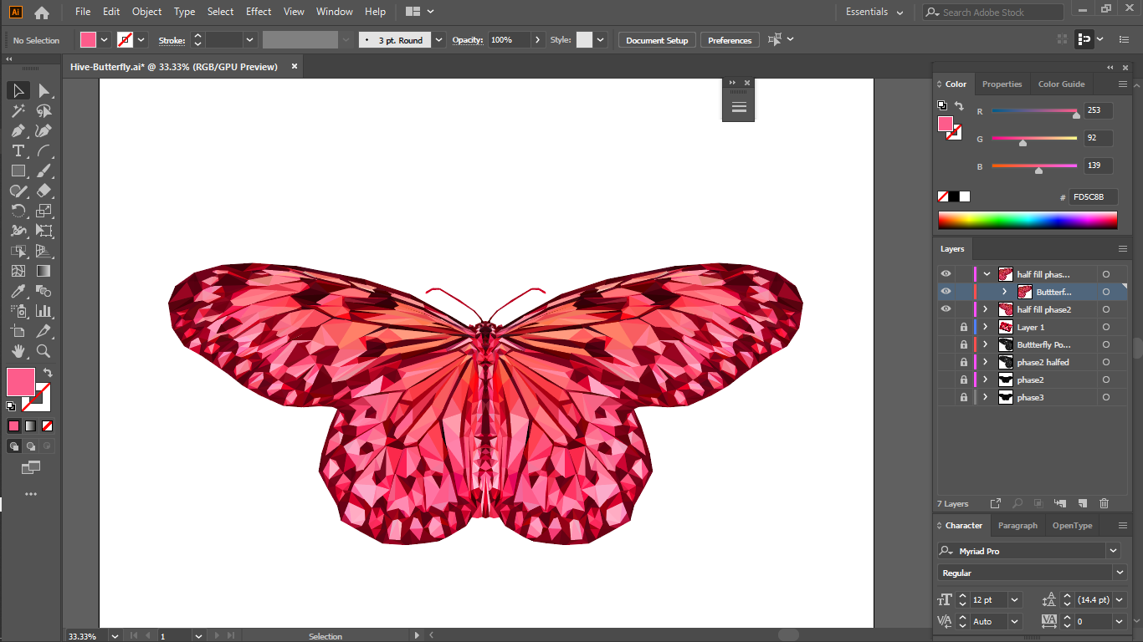Open the Regular font style dropdown
The width and height of the screenshot is (1143, 642).
point(1120,573)
